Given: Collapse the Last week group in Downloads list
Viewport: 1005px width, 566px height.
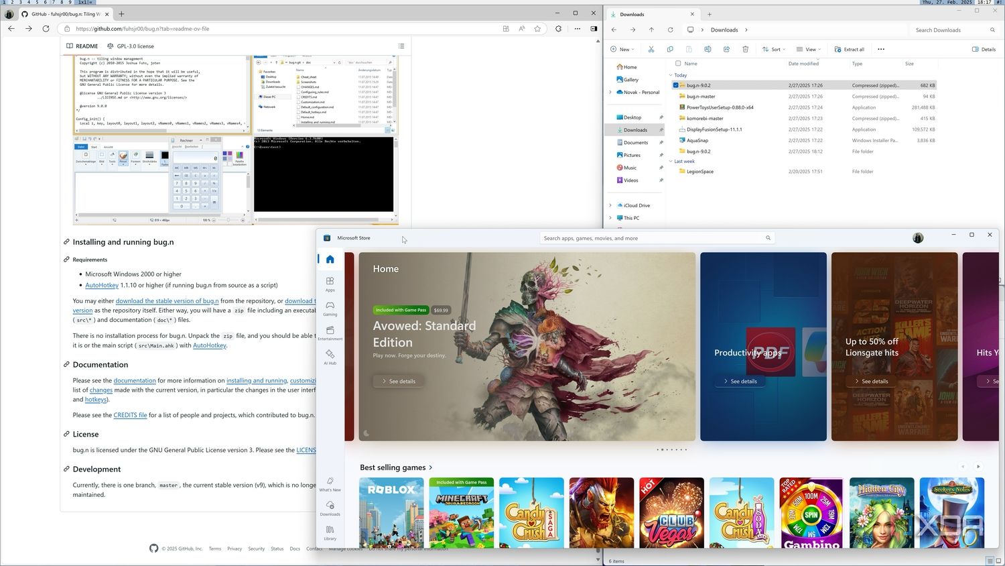Looking at the screenshot, I should tap(671, 162).
